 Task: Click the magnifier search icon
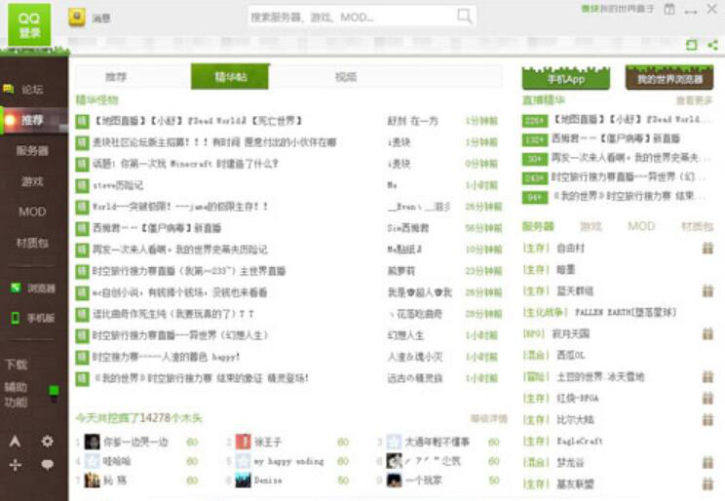point(464,17)
